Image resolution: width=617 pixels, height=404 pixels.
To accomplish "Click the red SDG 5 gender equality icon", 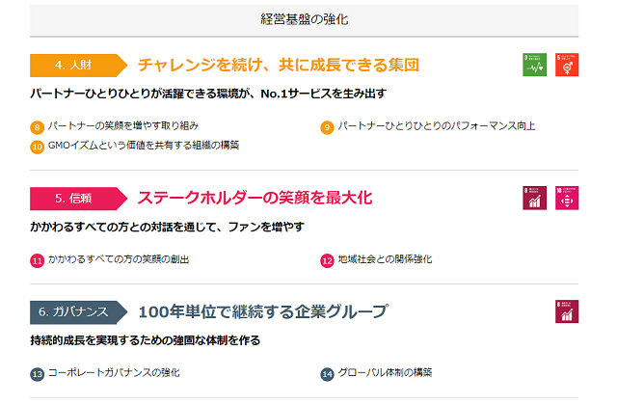I will coord(567,65).
